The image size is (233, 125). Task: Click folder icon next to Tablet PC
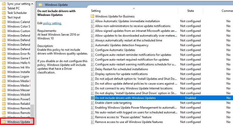[x=4, y=8]
